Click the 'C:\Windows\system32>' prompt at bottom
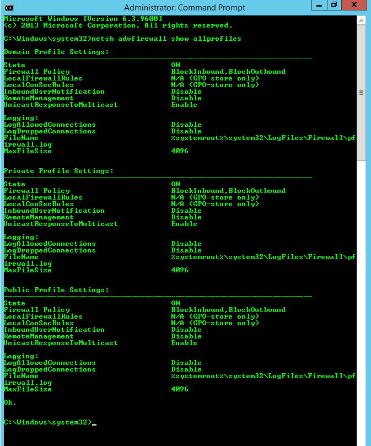The image size is (371, 446). pyautogui.click(x=47, y=422)
